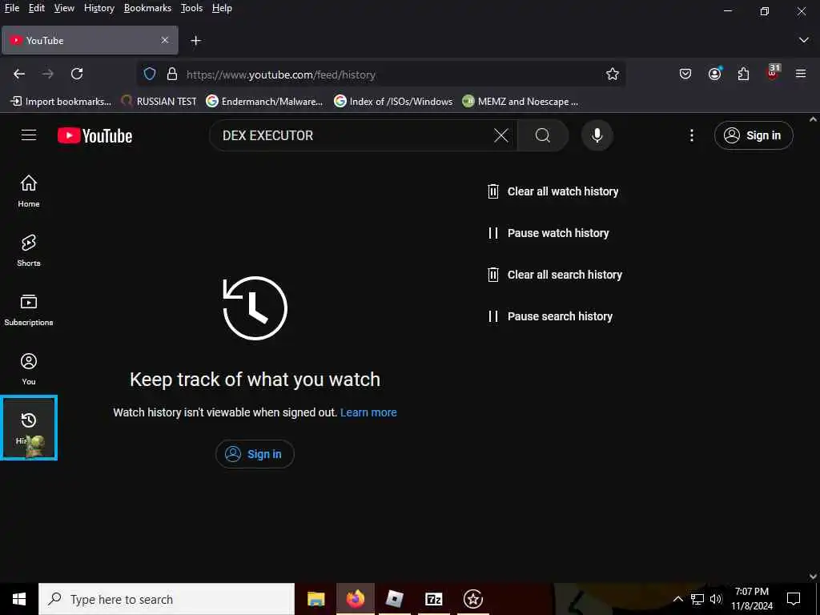This screenshot has height=615, width=820.
Task: Open uBlock extension icon showing 31
Action: [x=773, y=73]
